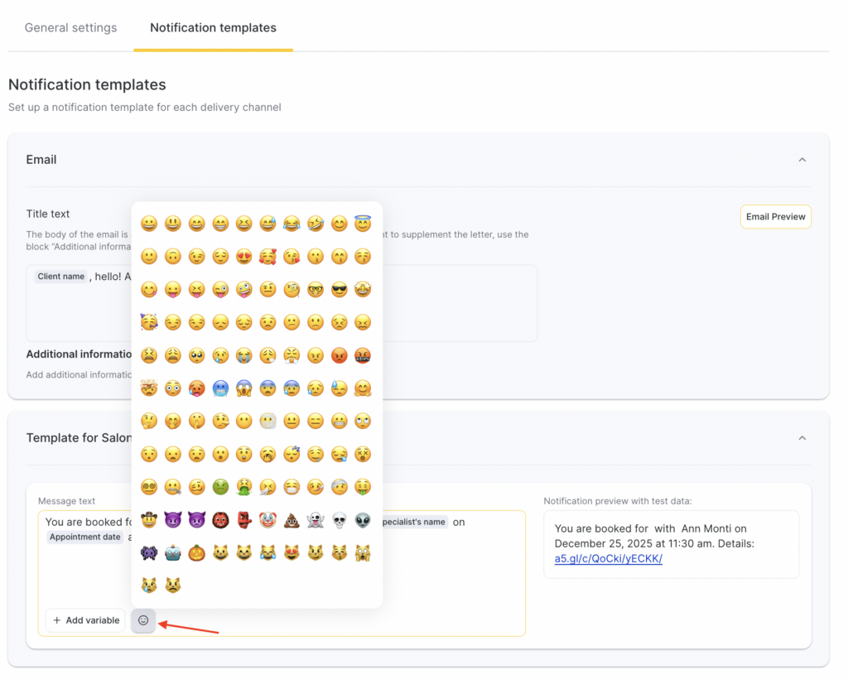Viewport: 848px width, 680px height.
Task: Close the emoji picker via smiley button
Action: point(143,620)
